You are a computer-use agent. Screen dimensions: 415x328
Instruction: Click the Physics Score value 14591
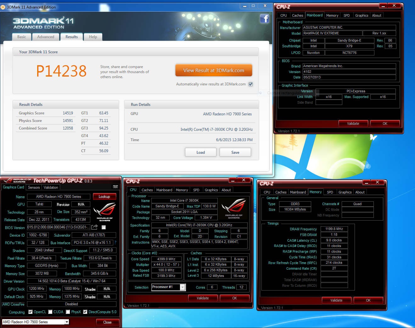[68, 121]
